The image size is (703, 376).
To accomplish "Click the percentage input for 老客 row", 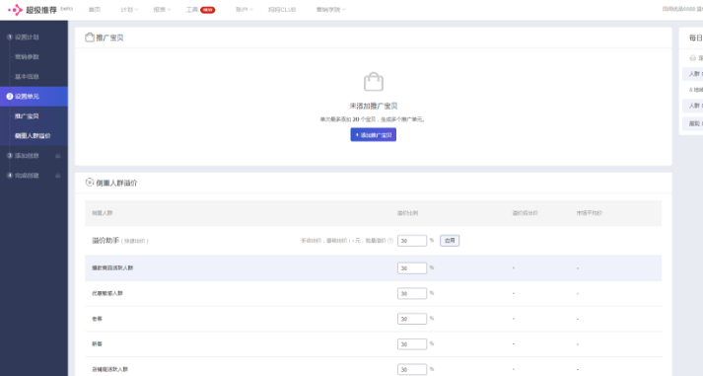I will click(x=412, y=319).
